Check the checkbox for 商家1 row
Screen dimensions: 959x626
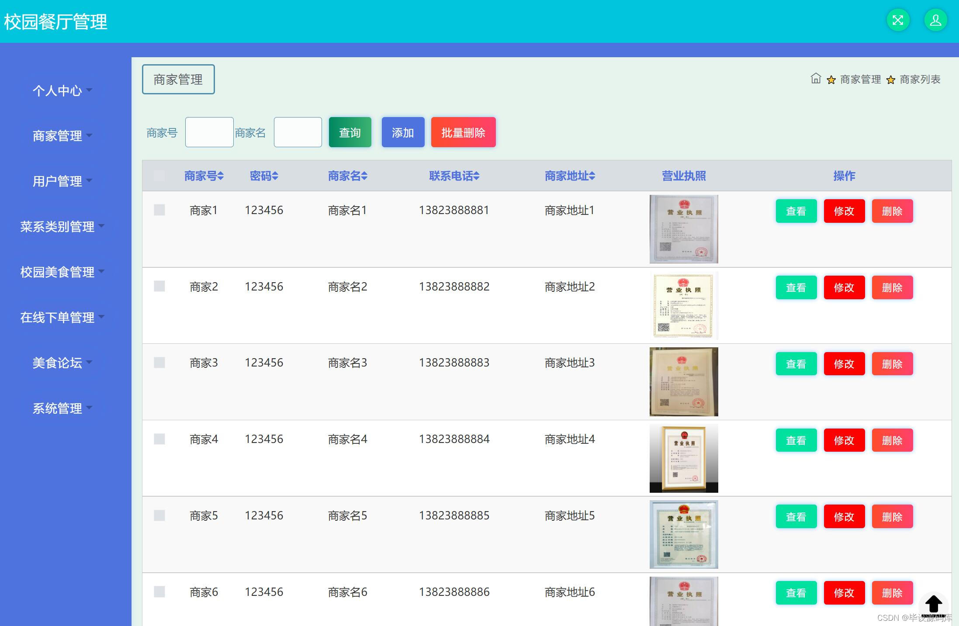[x=159, y=210]
